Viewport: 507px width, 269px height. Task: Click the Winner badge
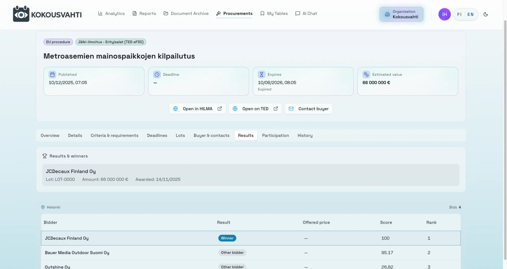point(227,238)
